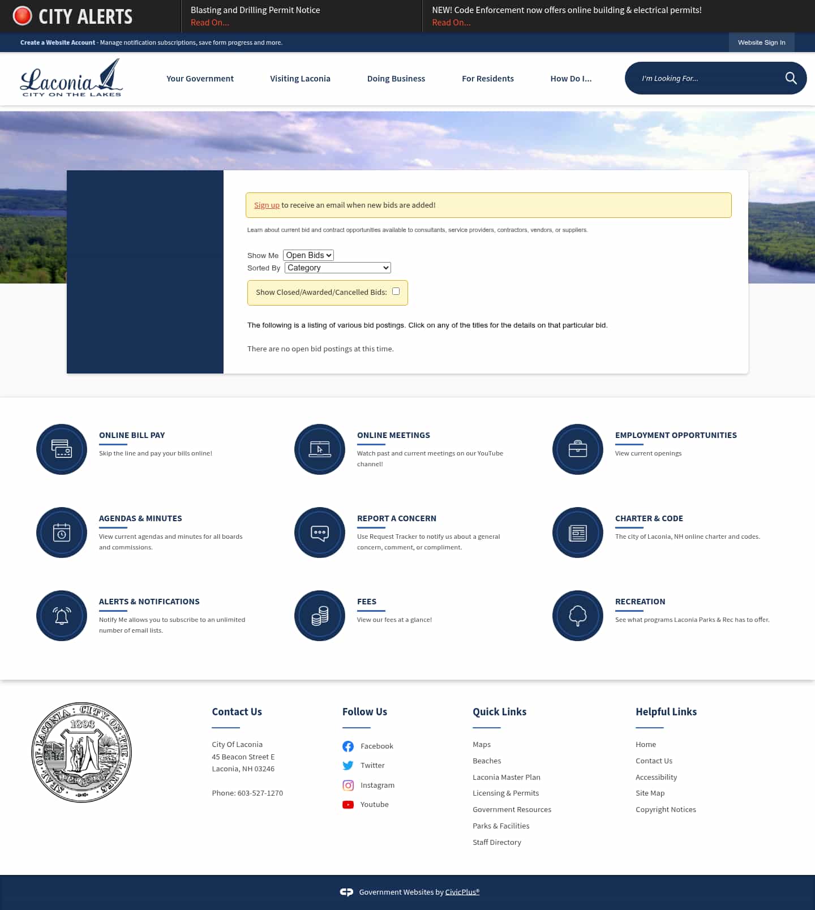Open the Parks & Facilities link
This screenshot has width=815, height=910.
coord(501,826)
